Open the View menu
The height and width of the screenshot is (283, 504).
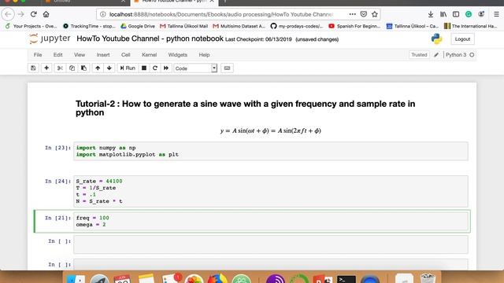tap(80, 55)
